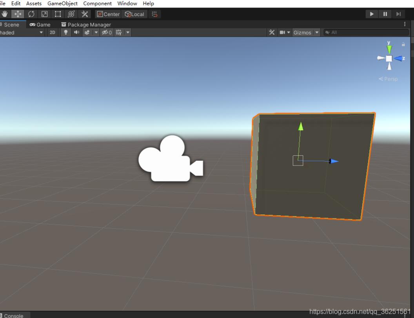
Task: Click the green Y-axis cone on orientation gizmo
Action: point(389,49)
